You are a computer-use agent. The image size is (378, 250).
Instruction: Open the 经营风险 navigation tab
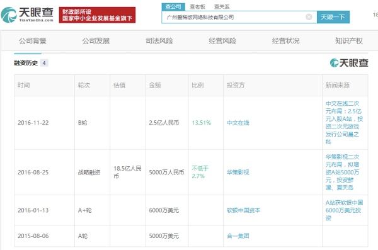point(222,41)
